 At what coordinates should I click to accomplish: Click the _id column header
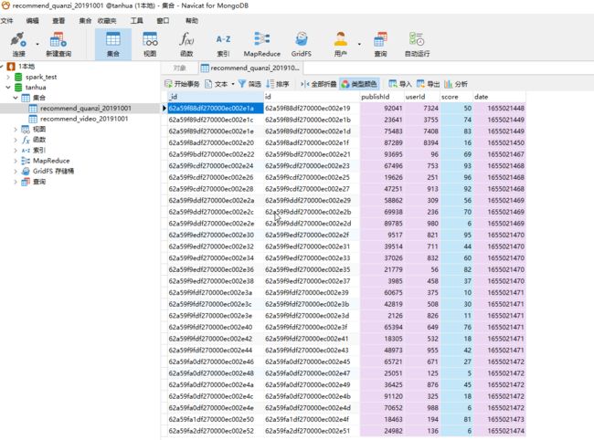click(x=216, y=97)
